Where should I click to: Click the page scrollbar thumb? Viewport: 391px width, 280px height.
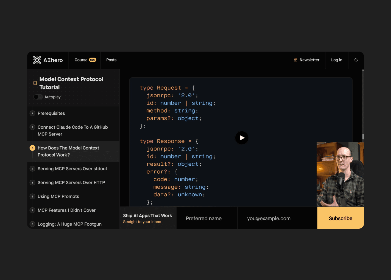[363, 137]
